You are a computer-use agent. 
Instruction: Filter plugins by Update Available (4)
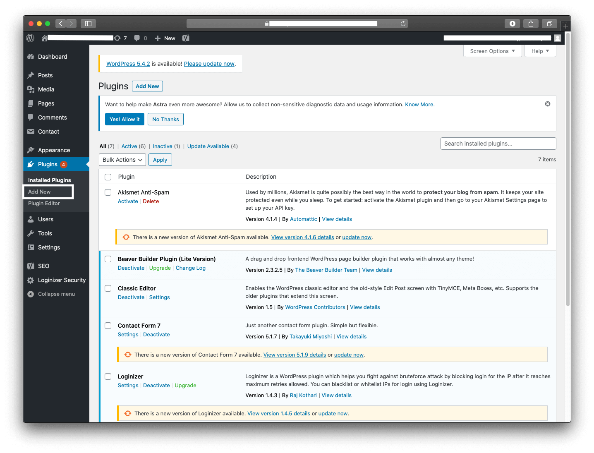[x=212, y=146]
